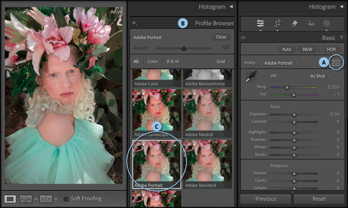348x208 pixels.
Task: Open Profile Browser via grid icon
Action: (336, 63)
